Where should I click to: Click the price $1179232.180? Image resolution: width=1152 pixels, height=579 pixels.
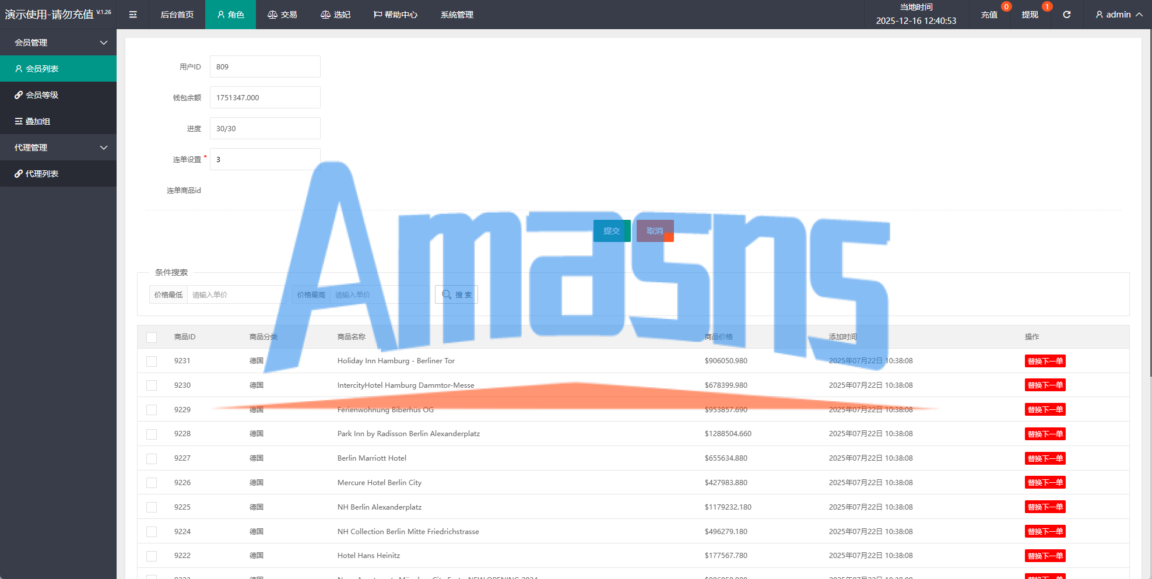728,507
